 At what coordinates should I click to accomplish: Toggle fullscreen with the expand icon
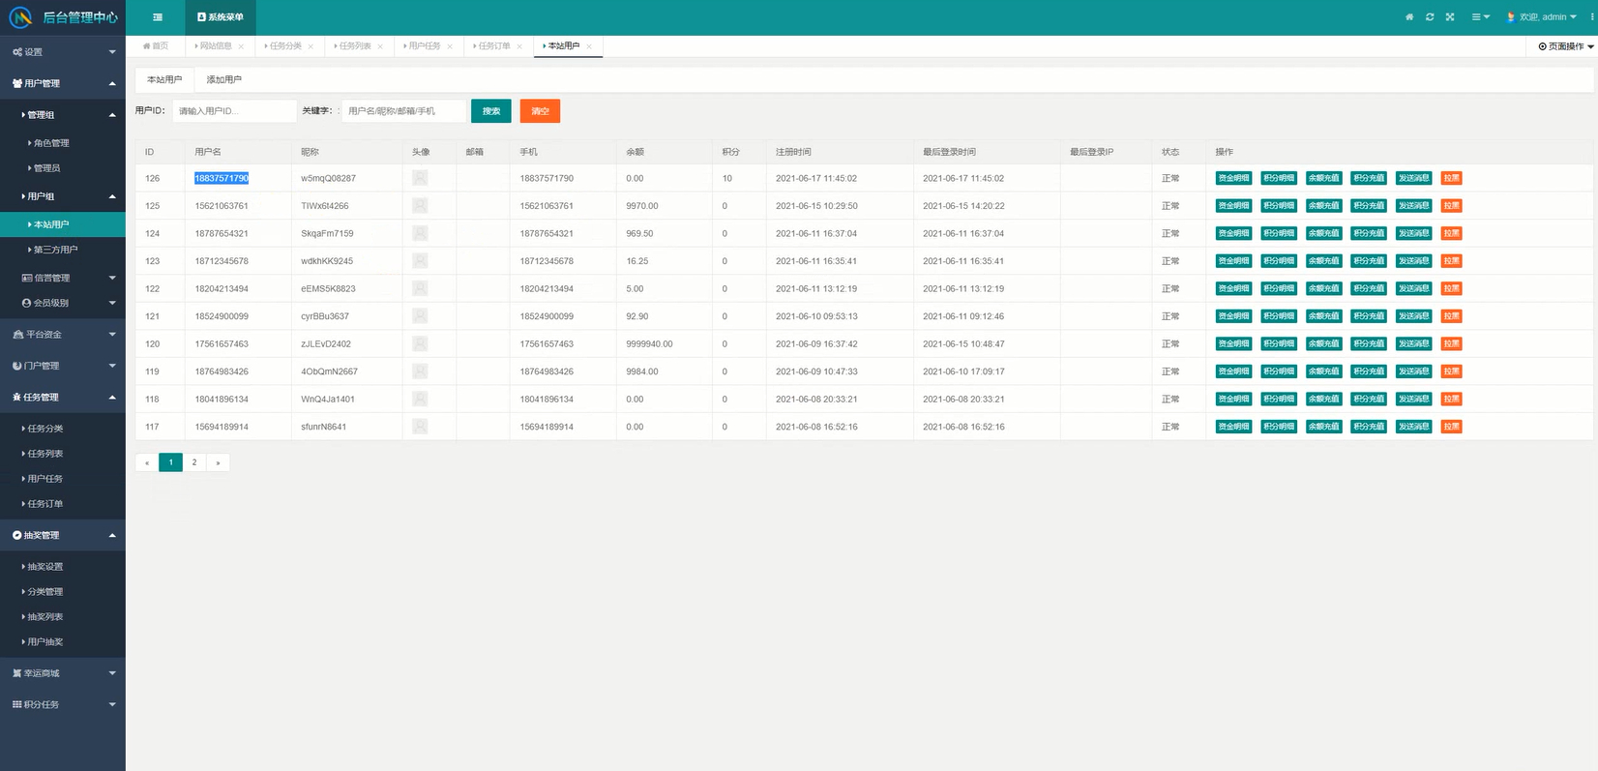[1450, 17]
